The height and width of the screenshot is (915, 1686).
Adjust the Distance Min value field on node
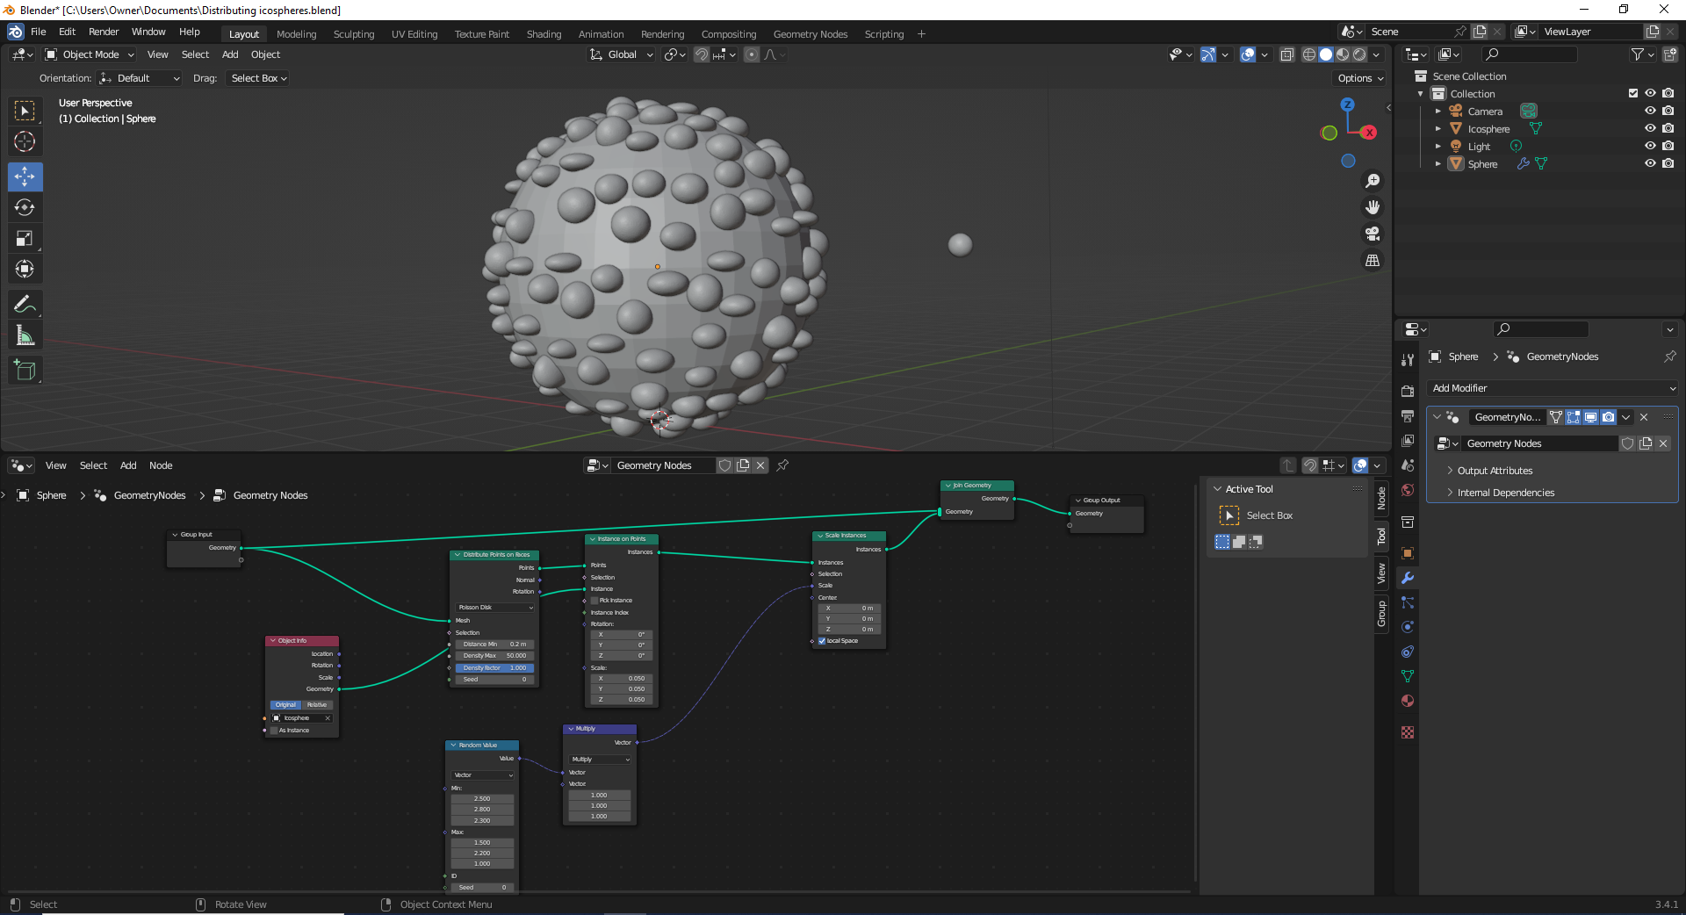click(494, 645)
